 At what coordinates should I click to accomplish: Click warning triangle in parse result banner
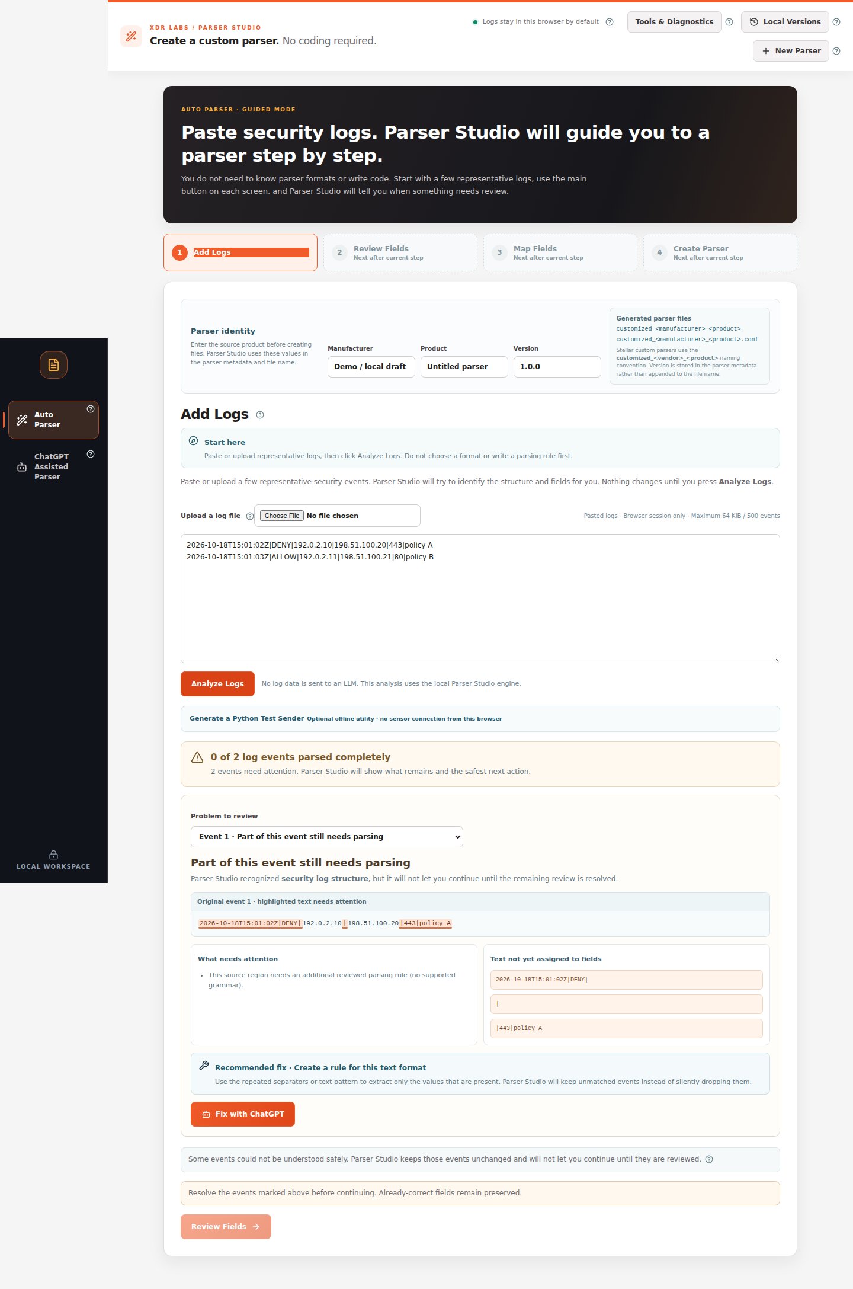tap(197, 757)
